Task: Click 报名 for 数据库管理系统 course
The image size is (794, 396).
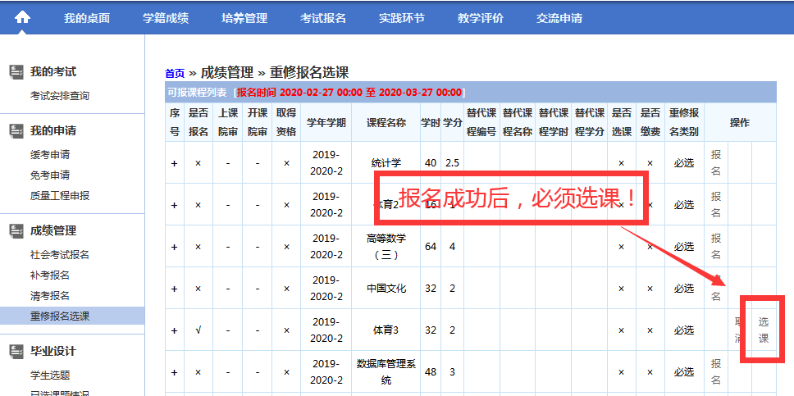Action: tap(716, 371)
